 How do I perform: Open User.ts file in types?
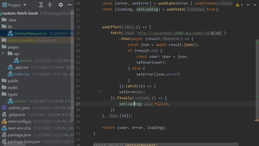(20, 101)
